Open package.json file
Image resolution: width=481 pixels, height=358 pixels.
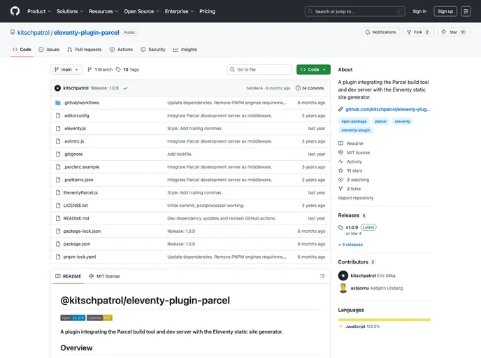77,244
